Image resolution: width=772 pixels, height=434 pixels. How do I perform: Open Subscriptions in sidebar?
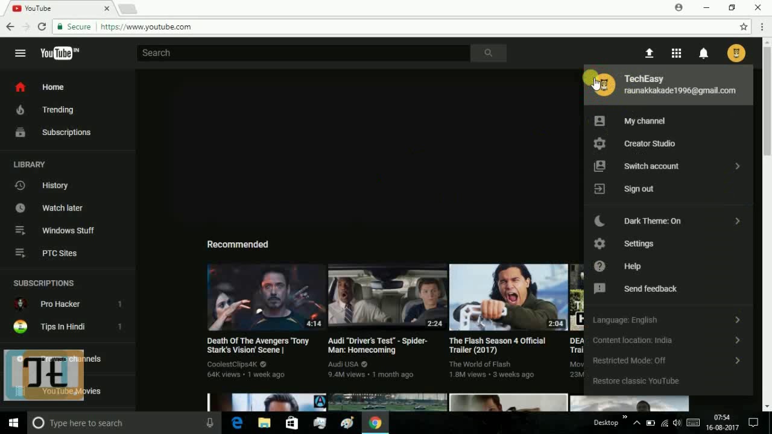(68, 132)
